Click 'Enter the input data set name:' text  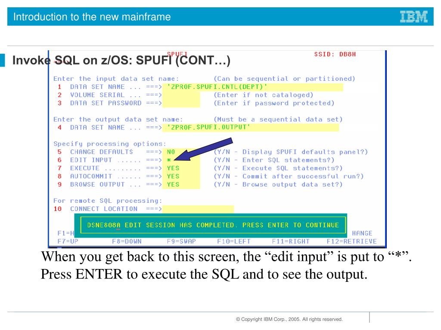[x=116, y=79]
